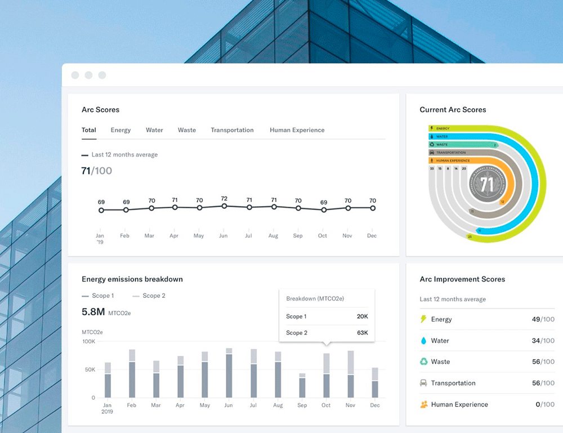Screen dimensions: 563x433
Task: Click the October emissions bar
Action: (x=327, y=376)
